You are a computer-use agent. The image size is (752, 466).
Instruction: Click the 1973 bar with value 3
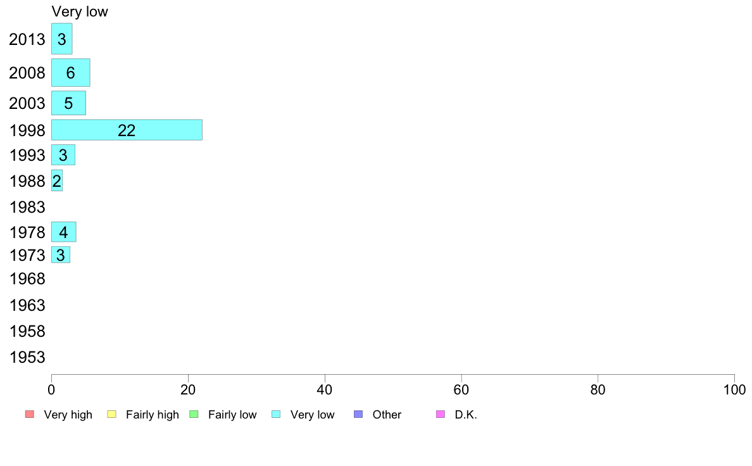60,255
